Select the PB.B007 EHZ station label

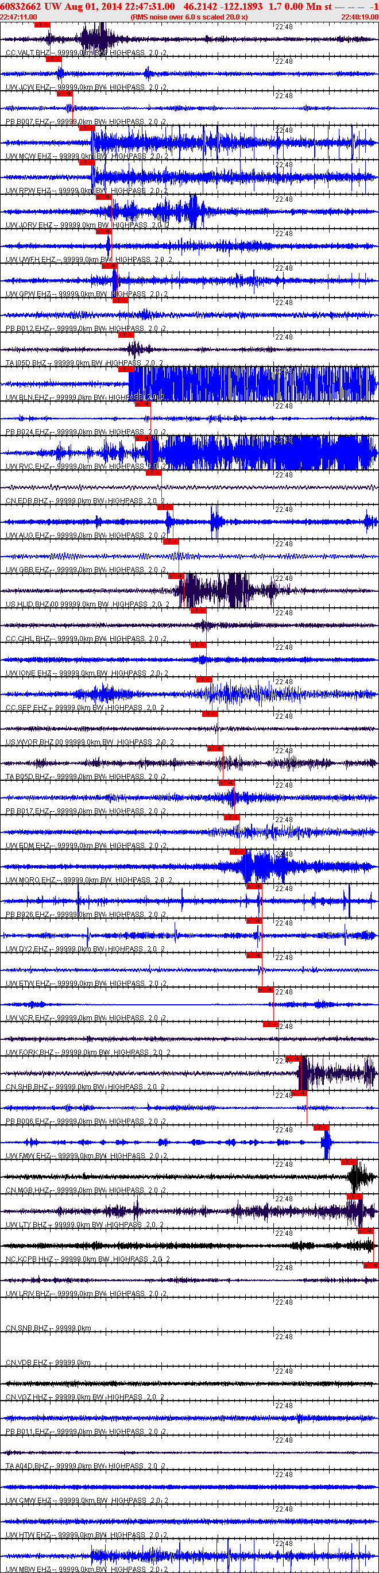point(86,122)
